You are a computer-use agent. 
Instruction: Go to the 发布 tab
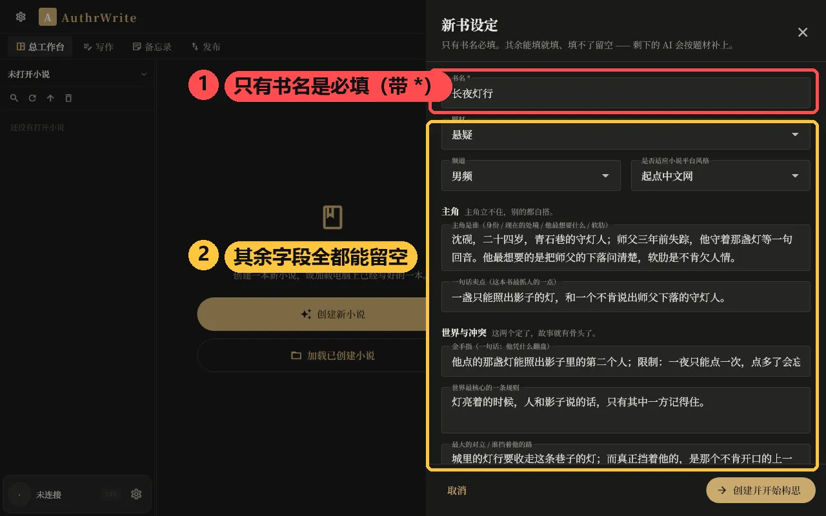point(206,46)
